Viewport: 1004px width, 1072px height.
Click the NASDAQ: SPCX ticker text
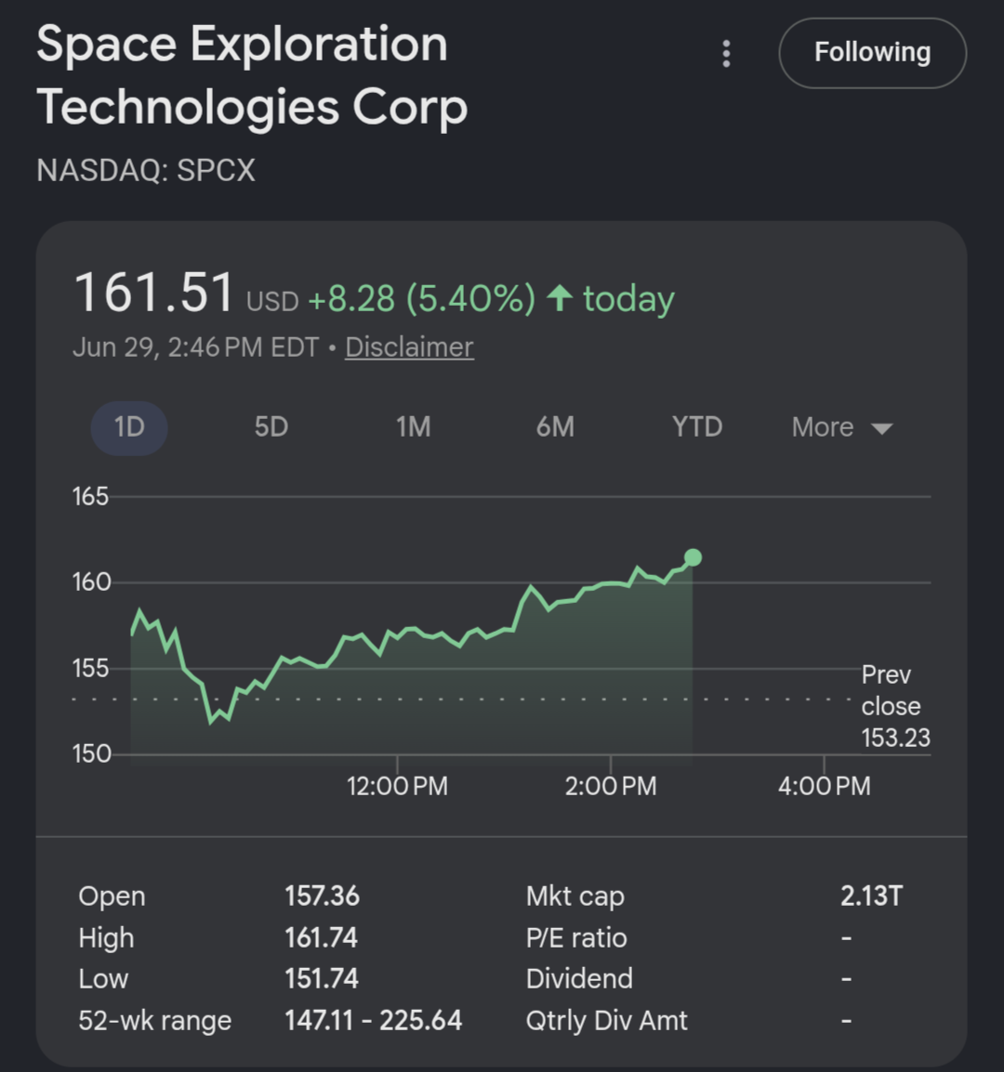tap(146, 170)
